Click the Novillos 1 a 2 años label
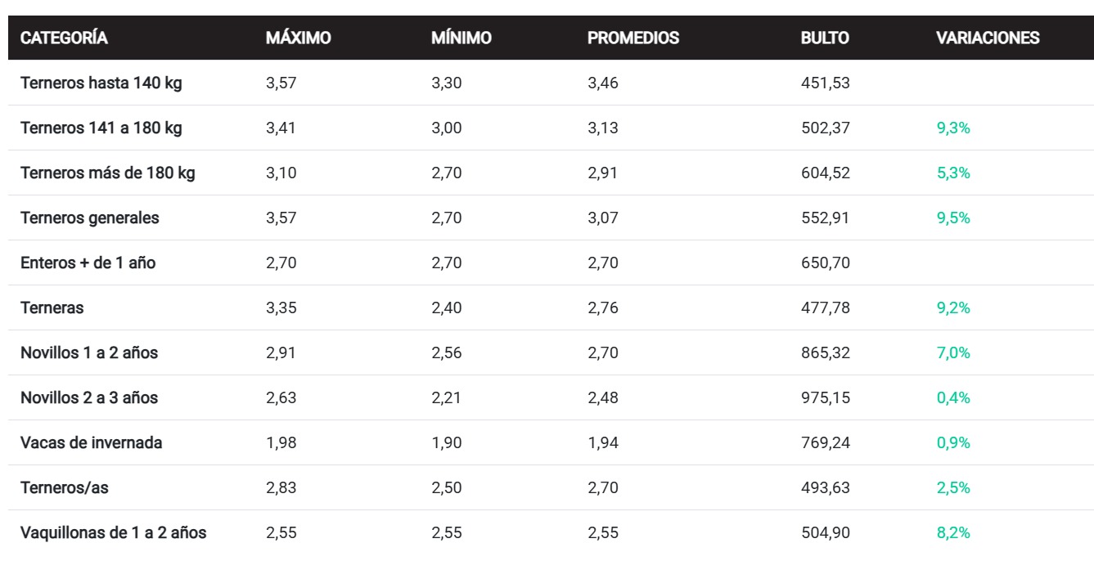Image resolution: width=1094 pixels, height=561 pixels. pos(89,353)
